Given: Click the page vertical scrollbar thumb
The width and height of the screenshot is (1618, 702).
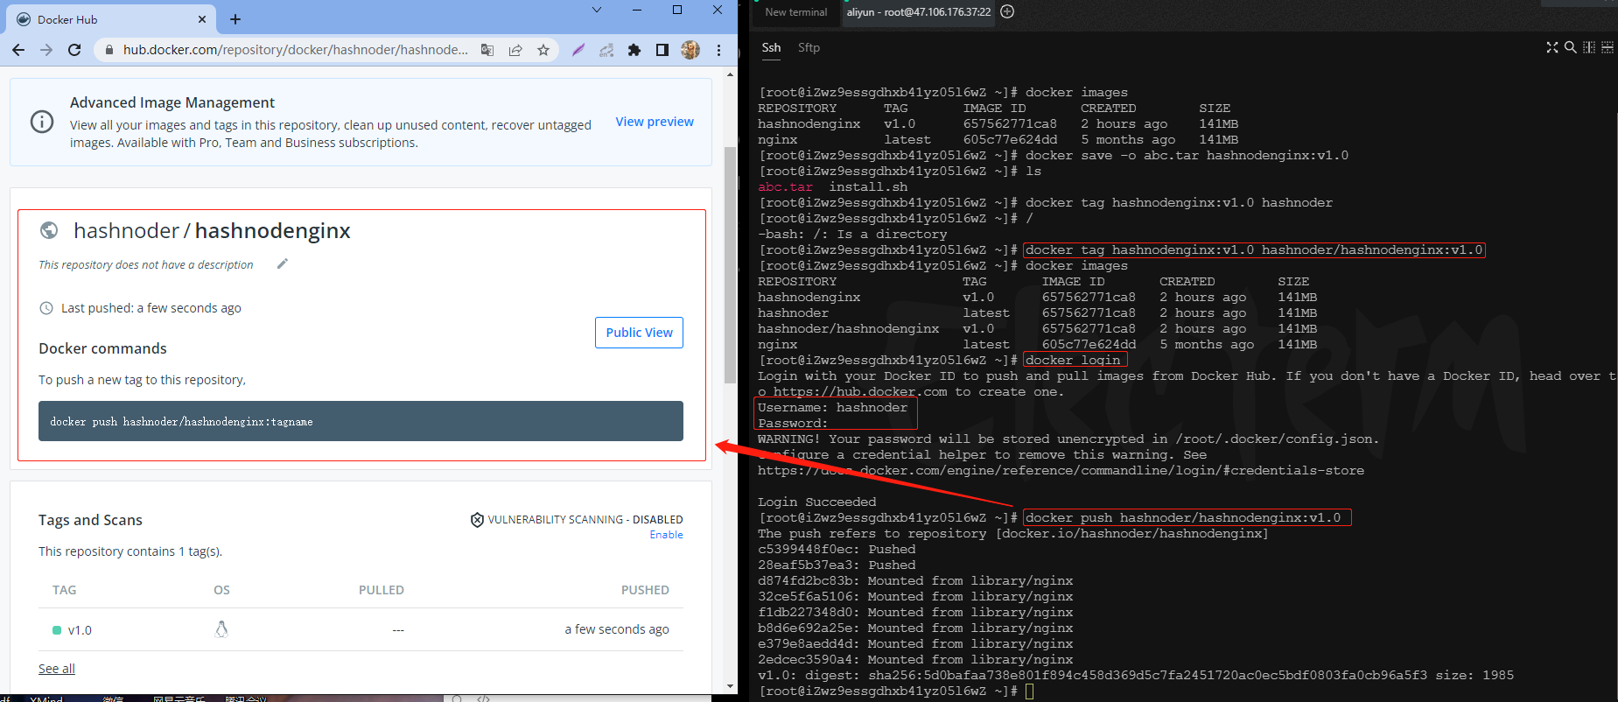Looking at the screenshot, I should click(x=730, y=265).
